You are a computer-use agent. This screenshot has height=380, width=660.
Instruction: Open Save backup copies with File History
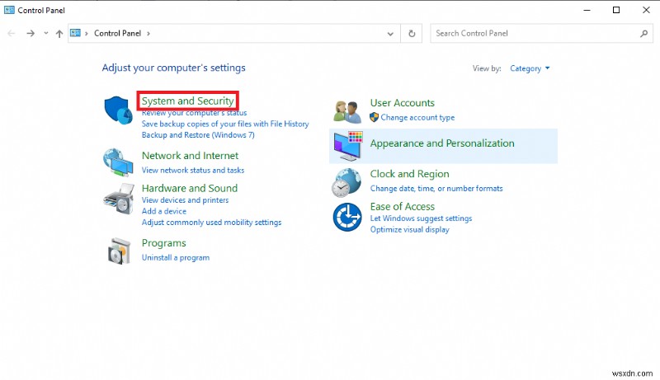point(225,124)
